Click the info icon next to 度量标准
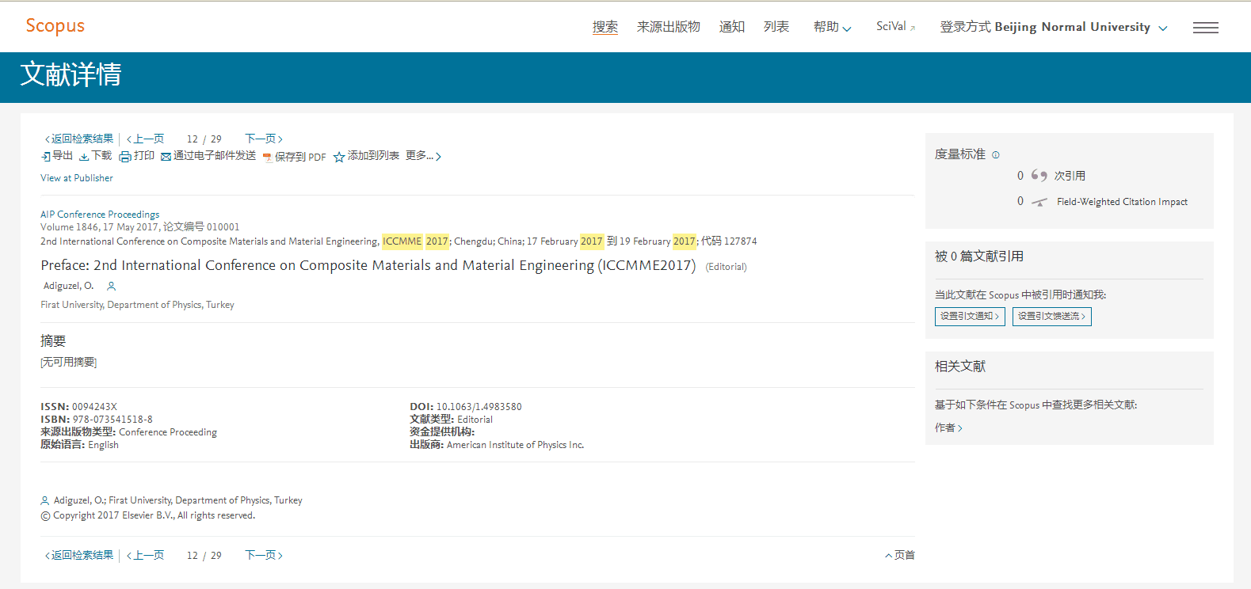This screenshot has height=589, width=1251. [996, 154]
